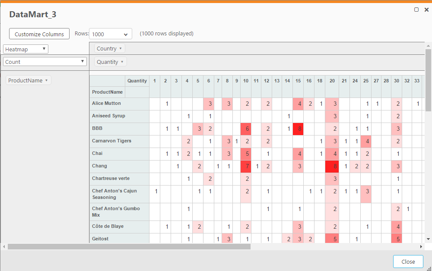
Task: Open the Rows count dropdown
Action: [x=111, y=34]
